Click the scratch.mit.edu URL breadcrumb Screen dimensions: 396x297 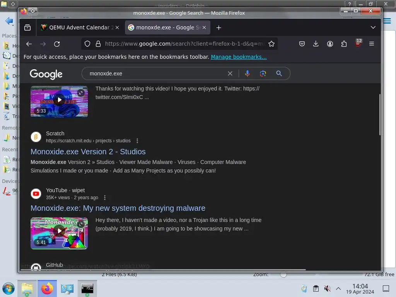(x=88, y=141)
